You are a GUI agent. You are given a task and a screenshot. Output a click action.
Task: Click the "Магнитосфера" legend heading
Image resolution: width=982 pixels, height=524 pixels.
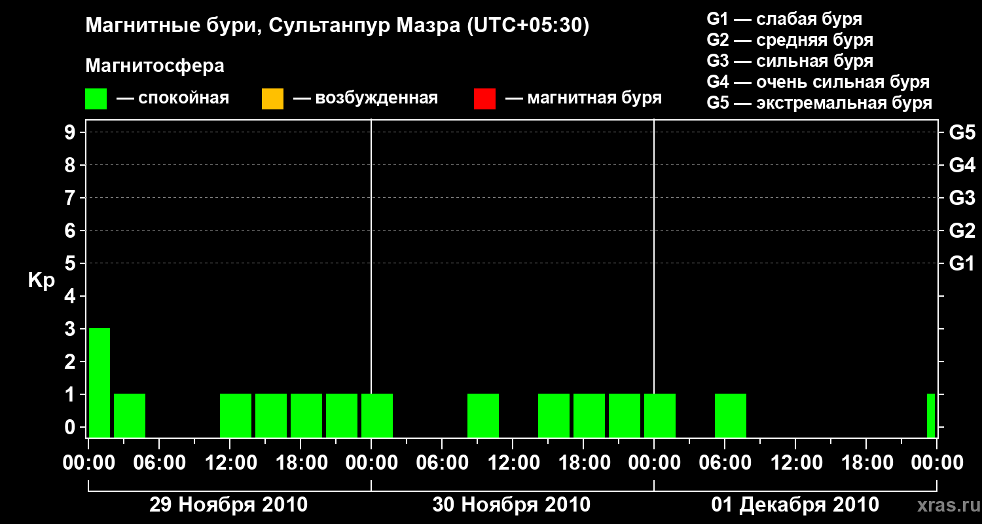[155, 66]
